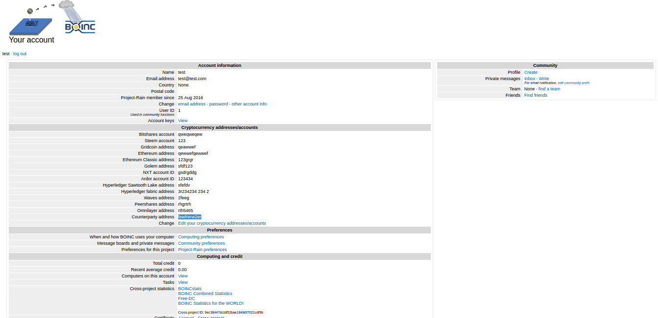Open Community preferences
Viewport: 658px width, 318px height.
tap(201, 243)
